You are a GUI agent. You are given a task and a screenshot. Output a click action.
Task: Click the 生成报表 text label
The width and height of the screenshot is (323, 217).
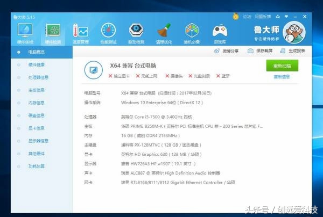point(297,50)
